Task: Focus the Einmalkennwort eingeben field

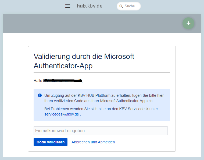Action: click(x=101, y=131)
